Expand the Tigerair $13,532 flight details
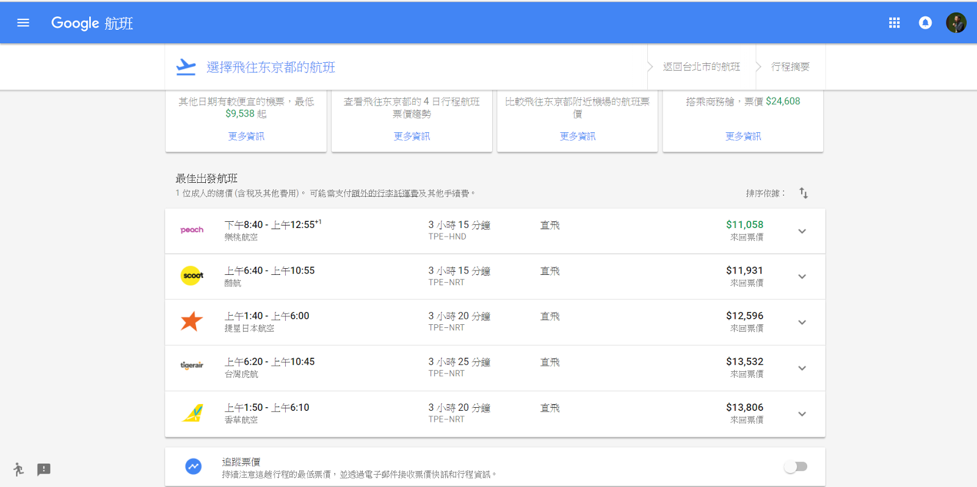This screenshot has height=487, width=977. tap(802, 368)
